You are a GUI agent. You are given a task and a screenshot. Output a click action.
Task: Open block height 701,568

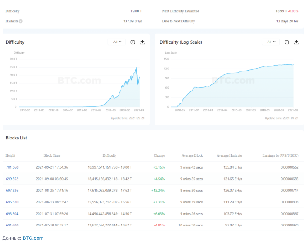pos(12,167)
